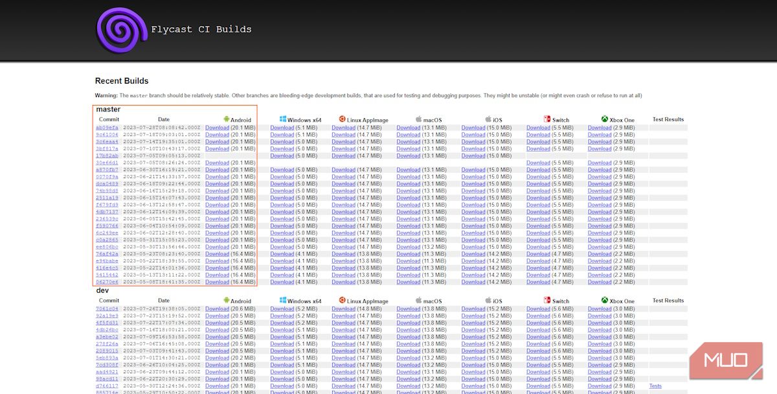Download the Xbox One build for commit ab09efa
Image resolution: width=777 pixels, height=394 pixels.
(599, 128)
